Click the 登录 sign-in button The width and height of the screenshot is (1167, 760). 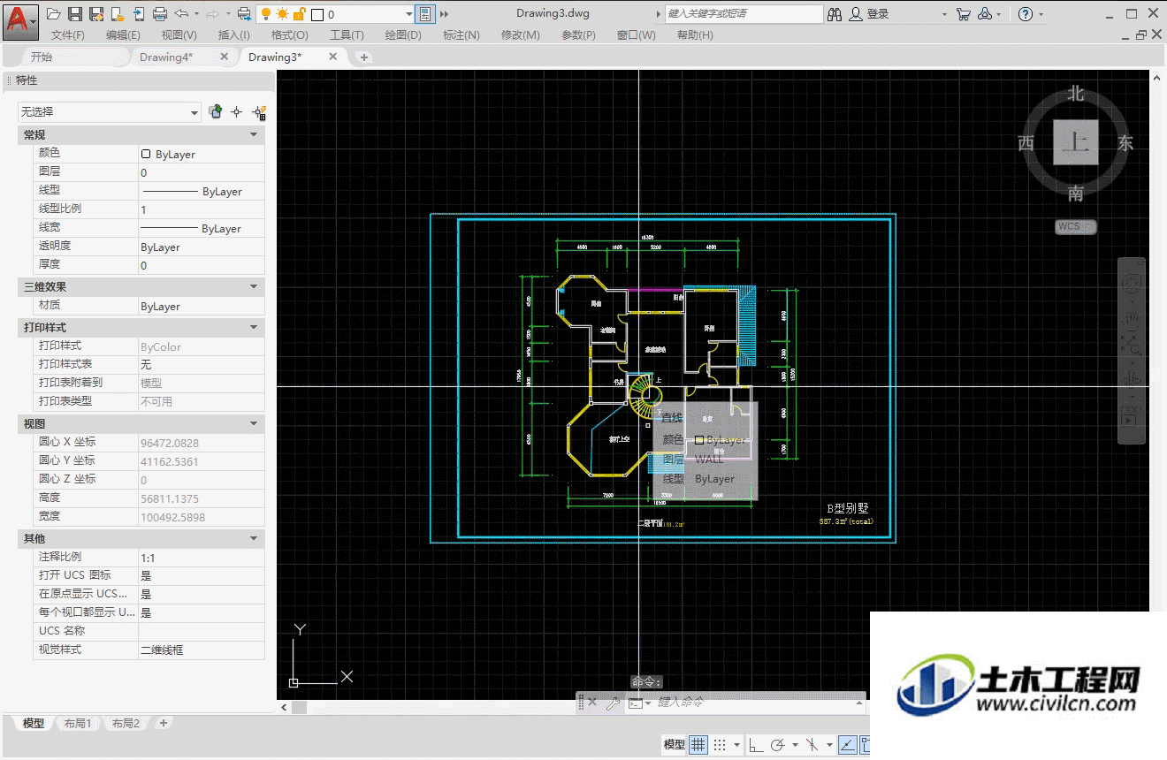click(869, 14)
